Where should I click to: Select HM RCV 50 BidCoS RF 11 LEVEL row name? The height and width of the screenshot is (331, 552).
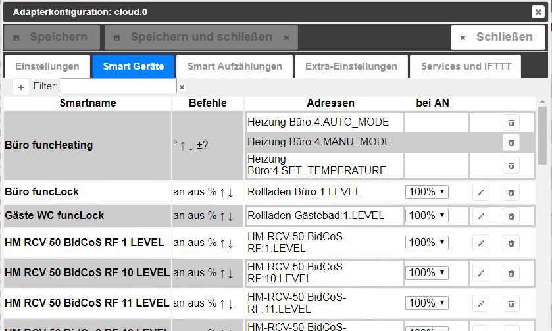coord(88,303)
